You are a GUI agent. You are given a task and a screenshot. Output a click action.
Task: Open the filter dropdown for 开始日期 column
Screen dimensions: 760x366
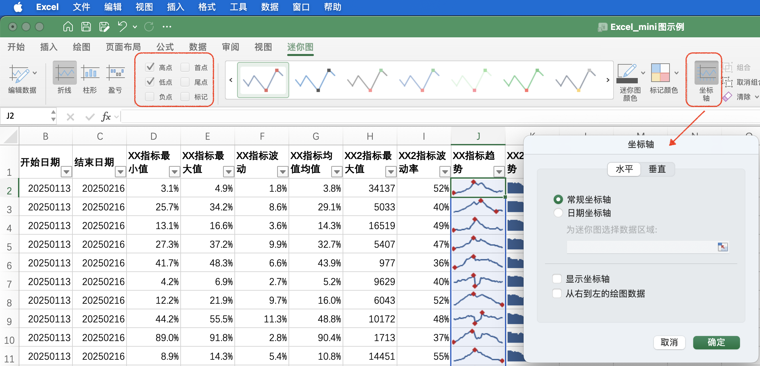(66, 172)
